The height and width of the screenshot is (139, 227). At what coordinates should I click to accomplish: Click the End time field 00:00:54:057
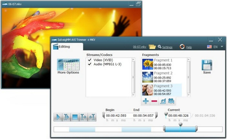pyautogui.click(x=143, y=116)
